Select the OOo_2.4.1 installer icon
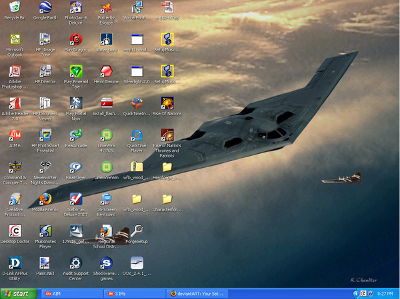This screenshot has width=400, height=299. [x=137, y=263]
